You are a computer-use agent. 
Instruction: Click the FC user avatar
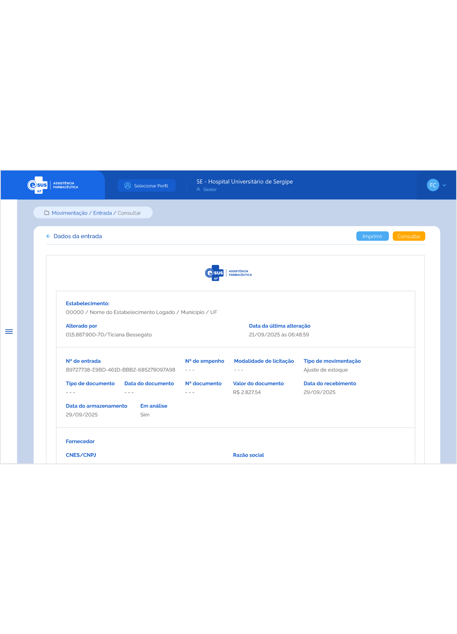[433, 185]
